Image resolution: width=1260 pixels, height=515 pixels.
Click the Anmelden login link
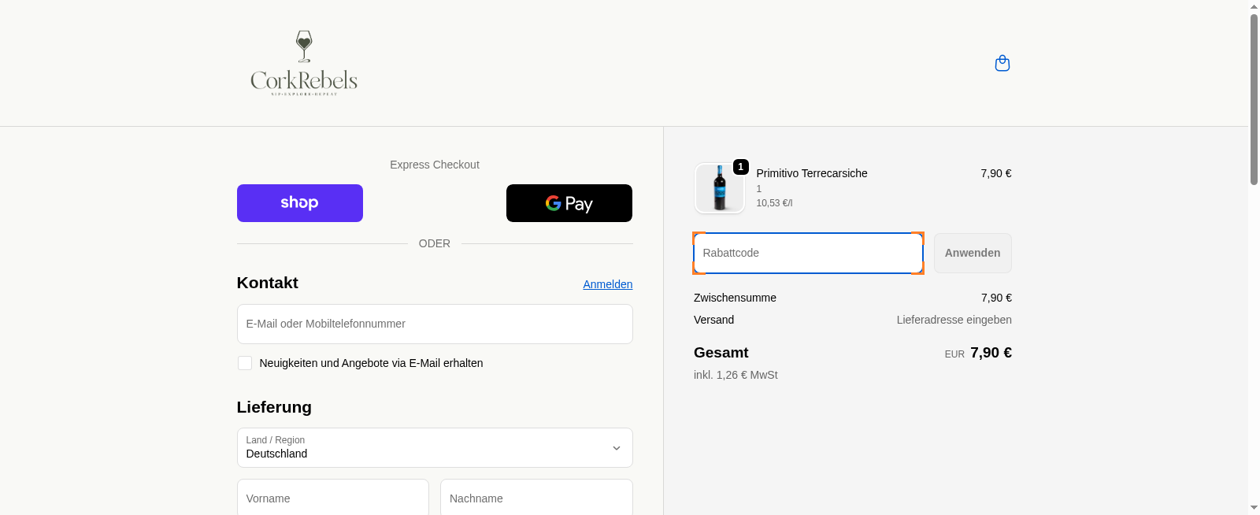coord(607,284)
